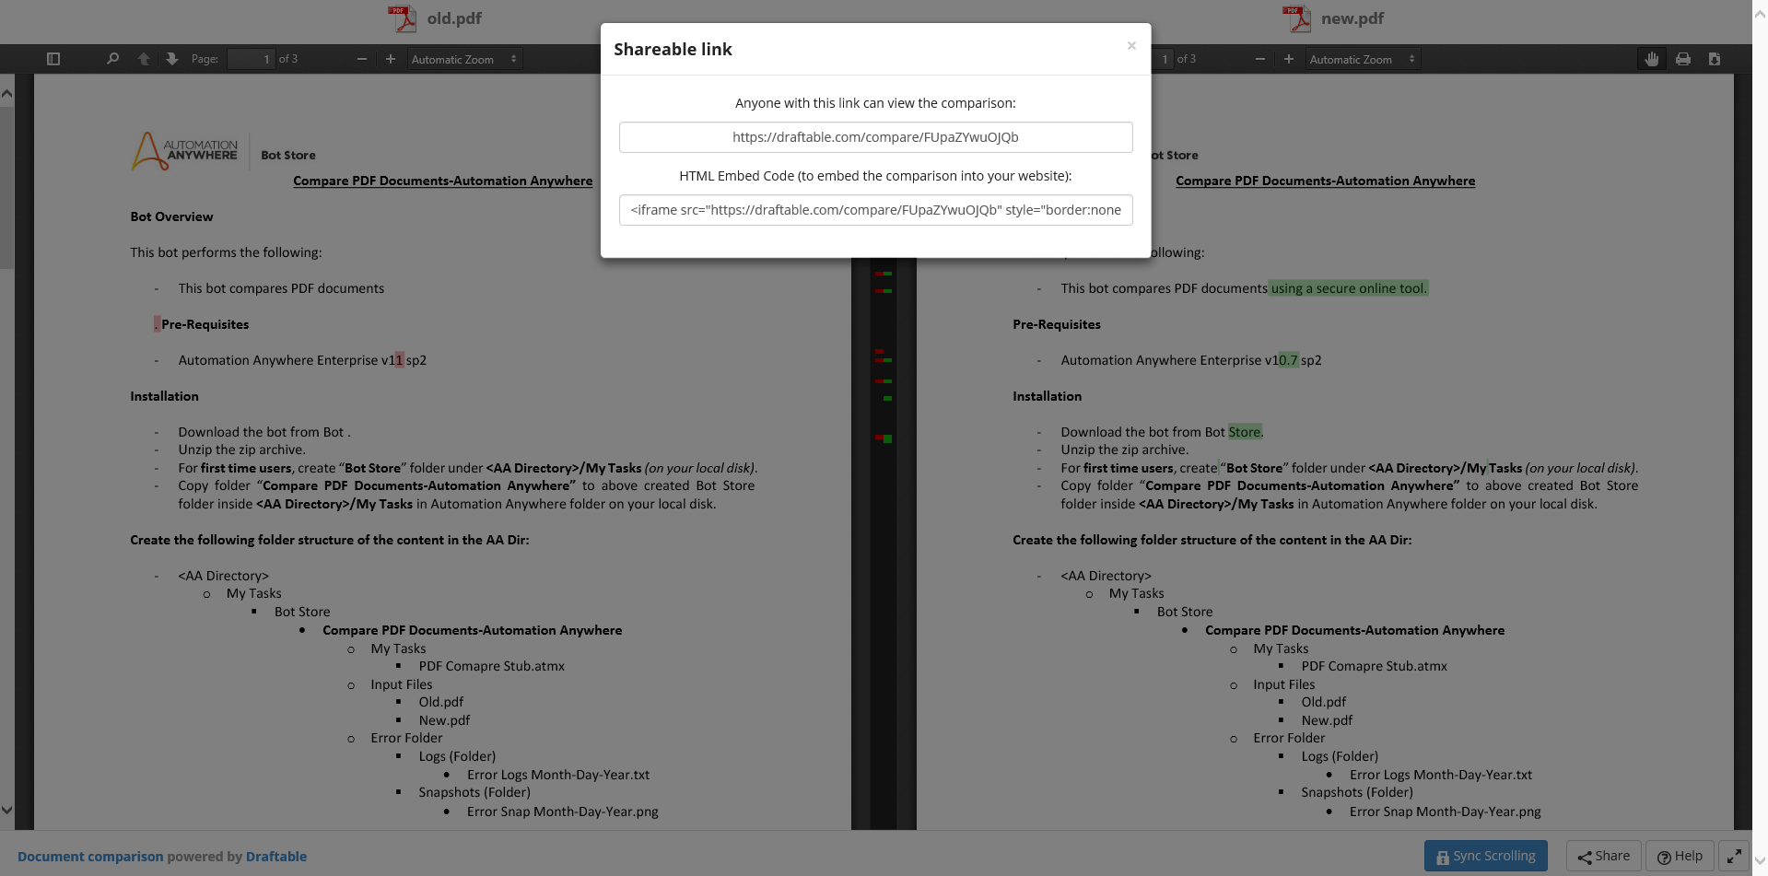Screen dimensions: 1768x876
Task: Zoom out in the new.pdf viewer
Action: (x=1260, y=59)
